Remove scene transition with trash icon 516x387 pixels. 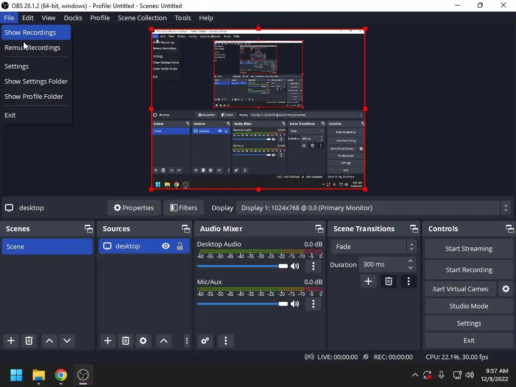coord(389,281)
